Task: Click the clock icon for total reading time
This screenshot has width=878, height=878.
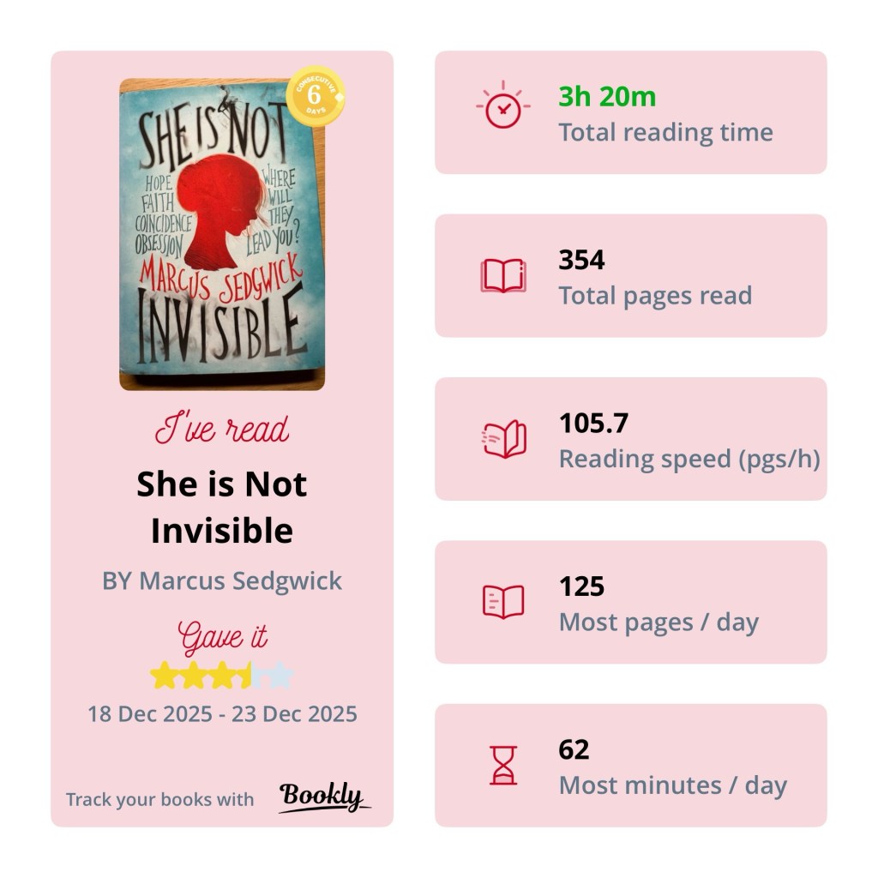Action: (x=502, y=107)
